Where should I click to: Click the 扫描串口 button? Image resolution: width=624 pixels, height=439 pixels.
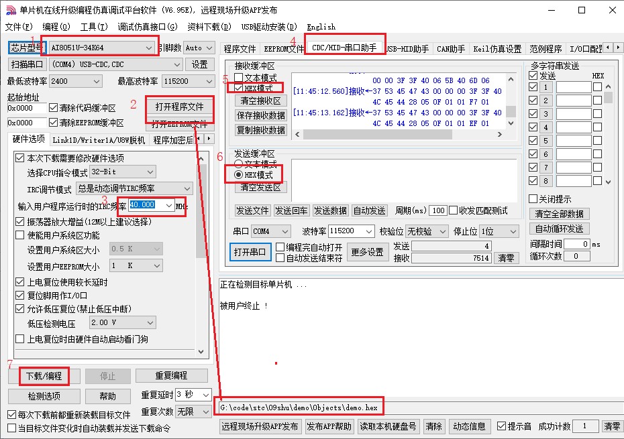27,64
